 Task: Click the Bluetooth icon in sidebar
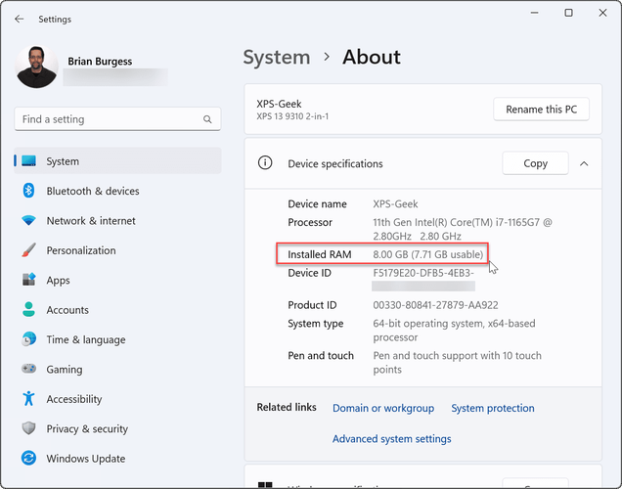click(28, 191)
